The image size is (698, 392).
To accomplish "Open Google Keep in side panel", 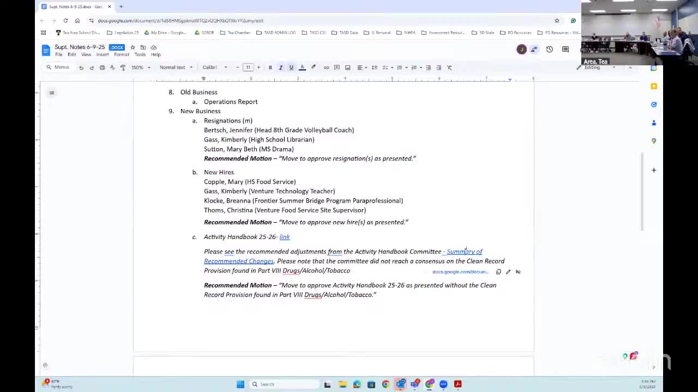I will [654, 86].
